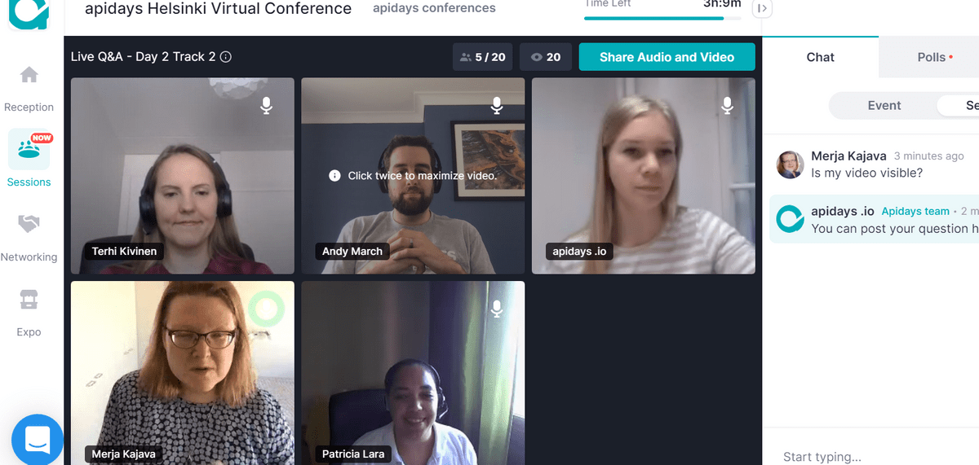Open the support chat bubble icon
Image resolution: width=979 pixels, height=465 pixels.
click(x=37, y=441)
